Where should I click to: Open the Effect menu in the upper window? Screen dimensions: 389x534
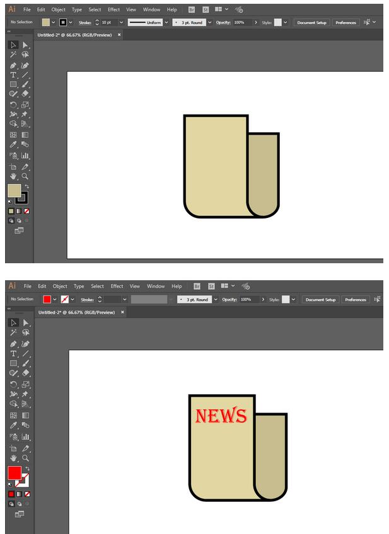[113, 10]
